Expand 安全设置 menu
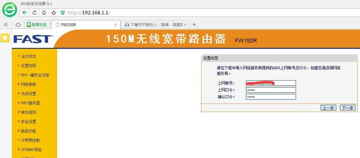 click(29, 122)
